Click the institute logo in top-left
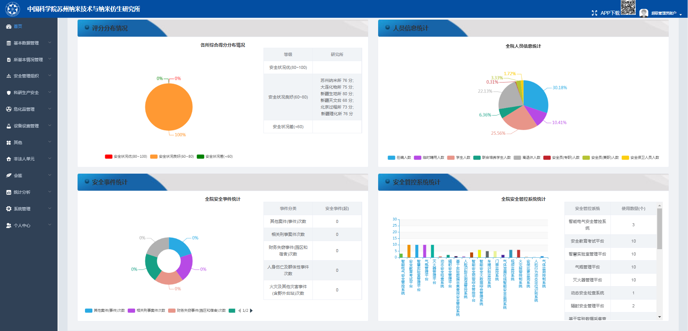Screen dimensions: 688x331 [13, 9]
